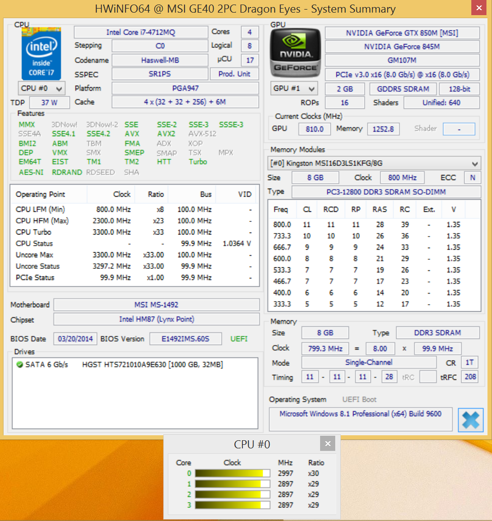492x521 pixels.
Task: Click the GDDR5 SDRAM memory type field
Action: coord(403,89)
